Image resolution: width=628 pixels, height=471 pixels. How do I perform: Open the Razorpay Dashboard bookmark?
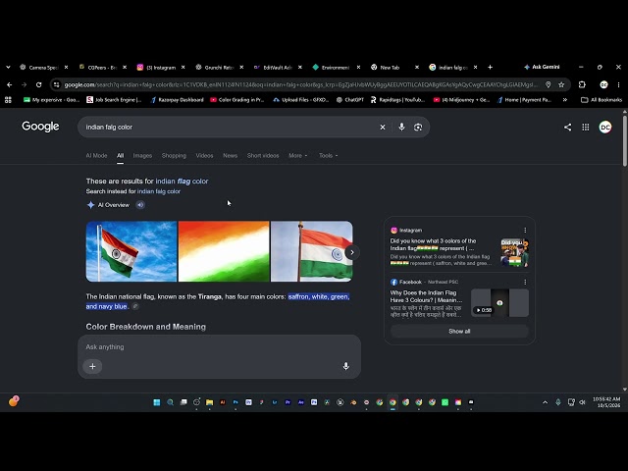(177, 100)
